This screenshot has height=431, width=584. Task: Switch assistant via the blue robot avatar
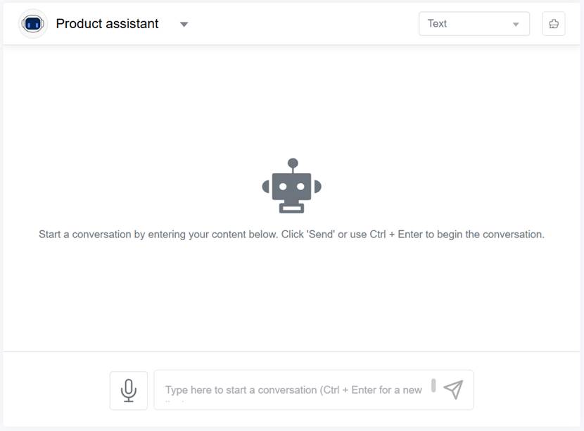pos(33,24)
